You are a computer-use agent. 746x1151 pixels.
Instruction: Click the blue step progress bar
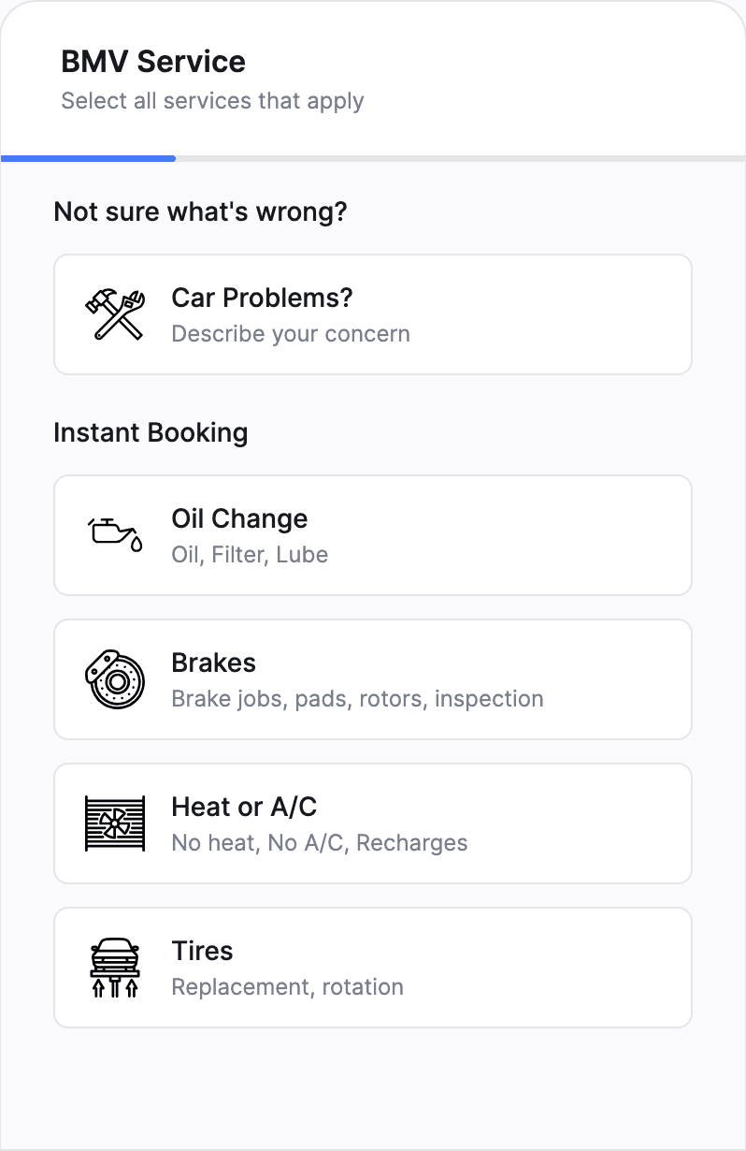pyautogui.click(x=89, y=158)
